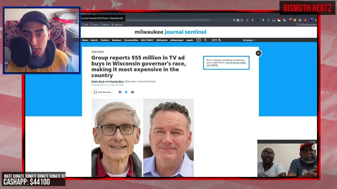Bookmark this page with the star icon
The image size is (337, 189).
[242, 20]
